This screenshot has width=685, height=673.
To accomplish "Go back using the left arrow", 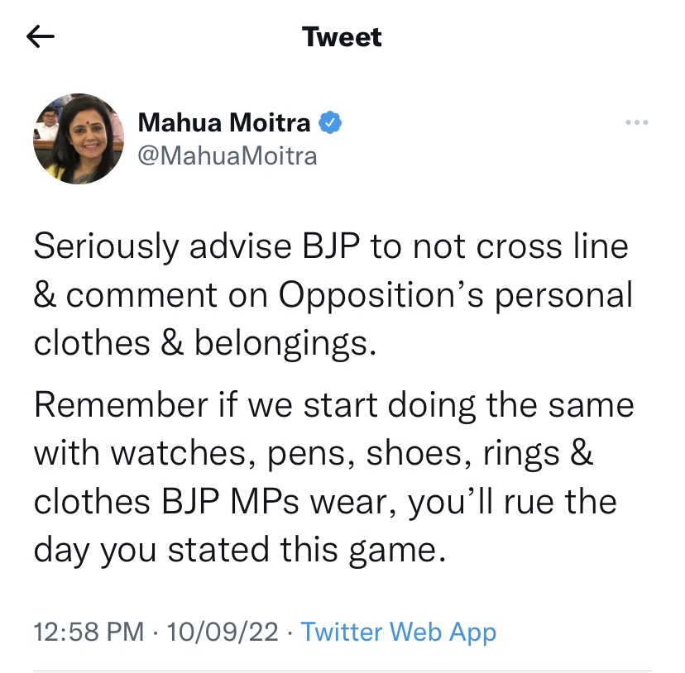I will pos(41,37).
